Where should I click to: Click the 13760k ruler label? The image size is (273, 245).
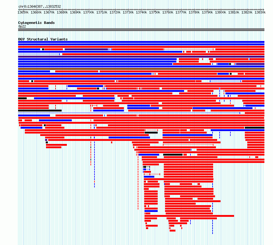168,12
